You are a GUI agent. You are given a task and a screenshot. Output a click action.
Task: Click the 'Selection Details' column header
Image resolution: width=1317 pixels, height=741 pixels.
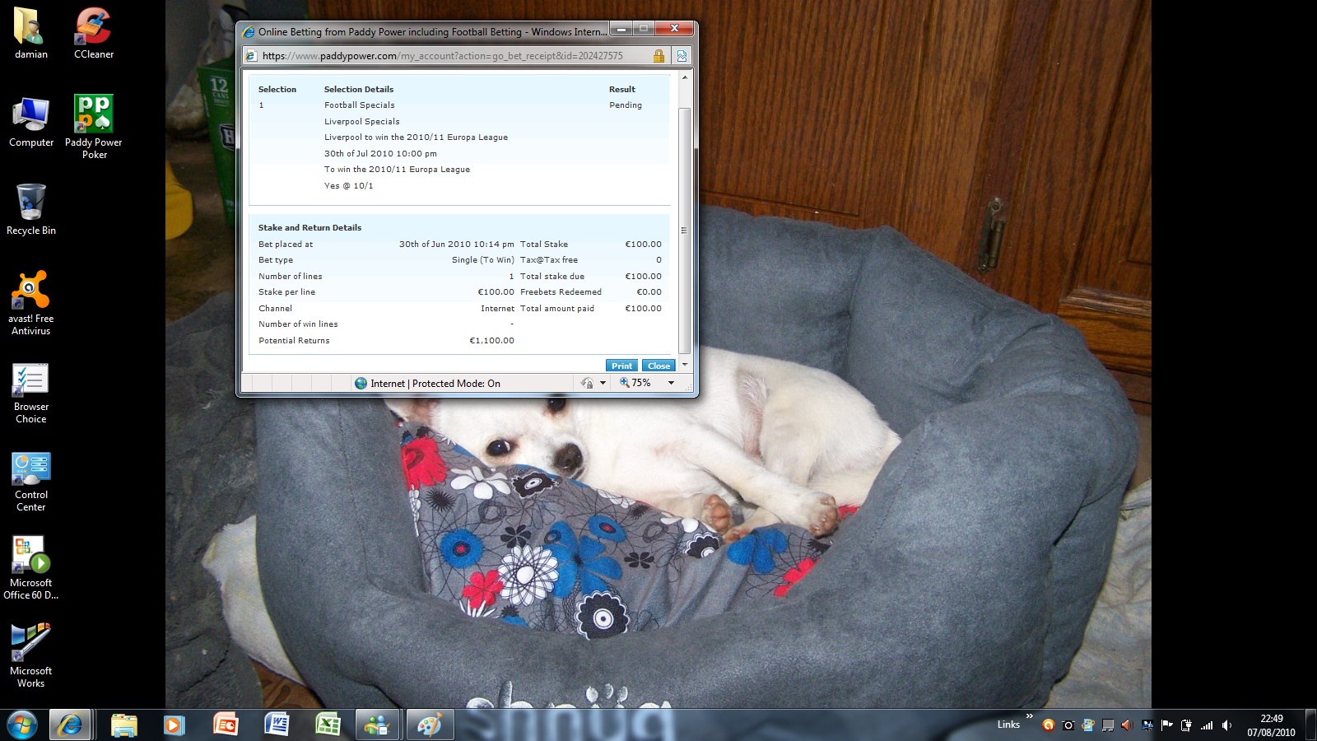pos(359,90)
